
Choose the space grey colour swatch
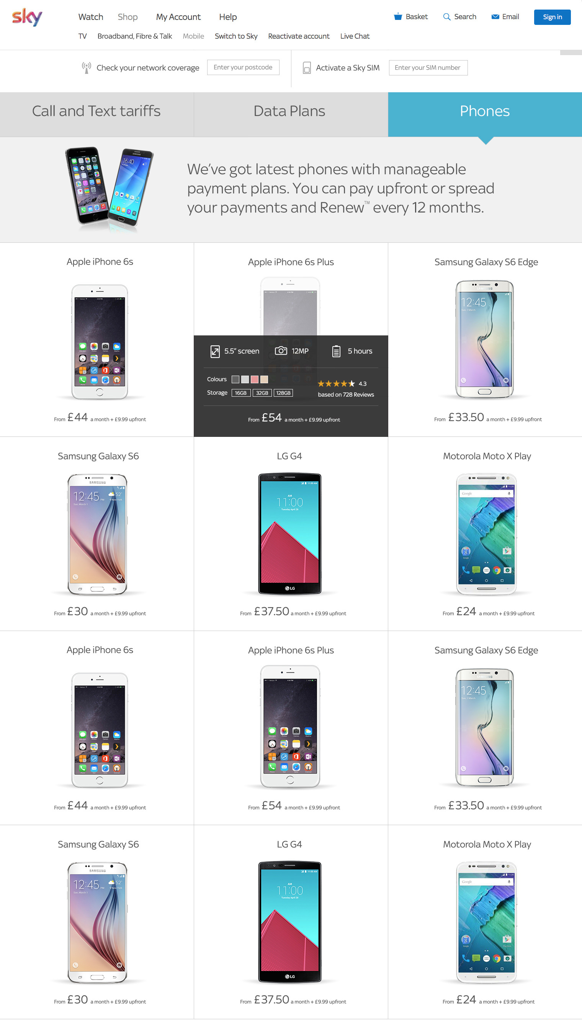(x=235, y=379)
